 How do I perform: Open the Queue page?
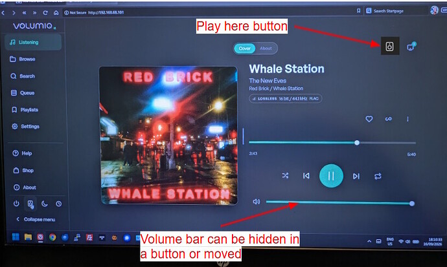click(x=23, y=93)
